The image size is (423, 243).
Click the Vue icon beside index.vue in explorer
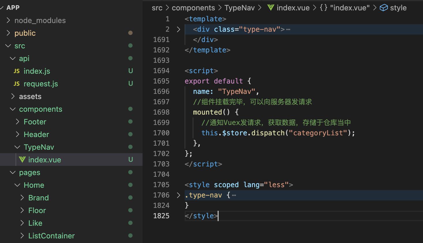pos(22,160)
